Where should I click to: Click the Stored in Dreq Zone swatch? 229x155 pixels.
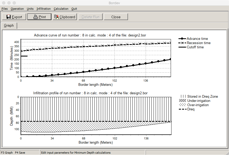pos(182,96)
